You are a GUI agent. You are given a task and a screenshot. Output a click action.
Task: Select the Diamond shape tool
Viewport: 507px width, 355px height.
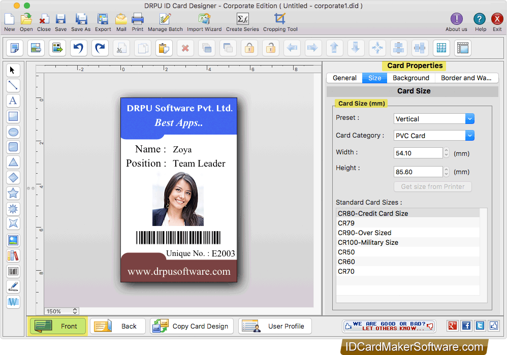click(13, 178)
